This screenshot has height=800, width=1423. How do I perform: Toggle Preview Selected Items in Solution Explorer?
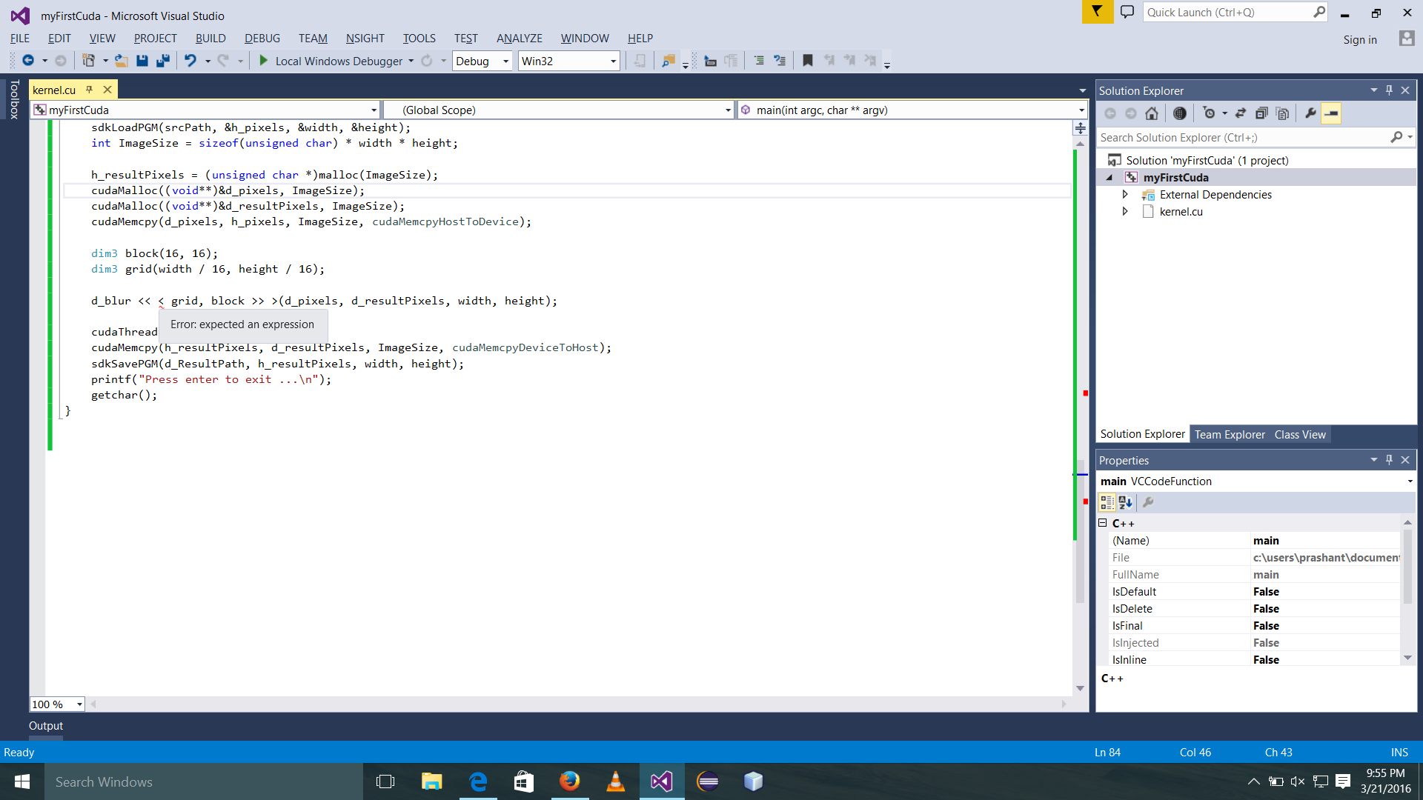coord(1331,113)
